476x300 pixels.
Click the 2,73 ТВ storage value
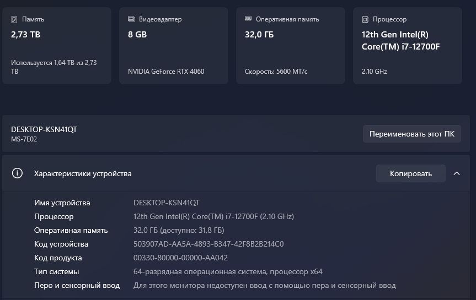25,35
